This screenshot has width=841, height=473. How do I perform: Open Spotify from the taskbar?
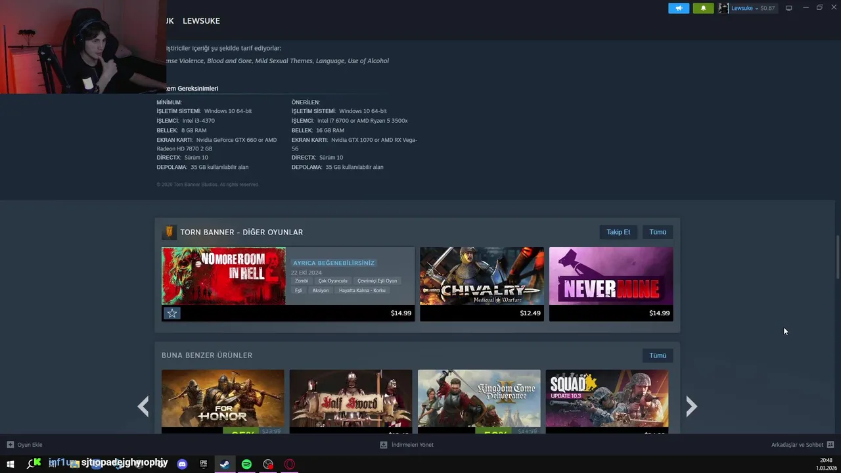(x=246, y=464)
